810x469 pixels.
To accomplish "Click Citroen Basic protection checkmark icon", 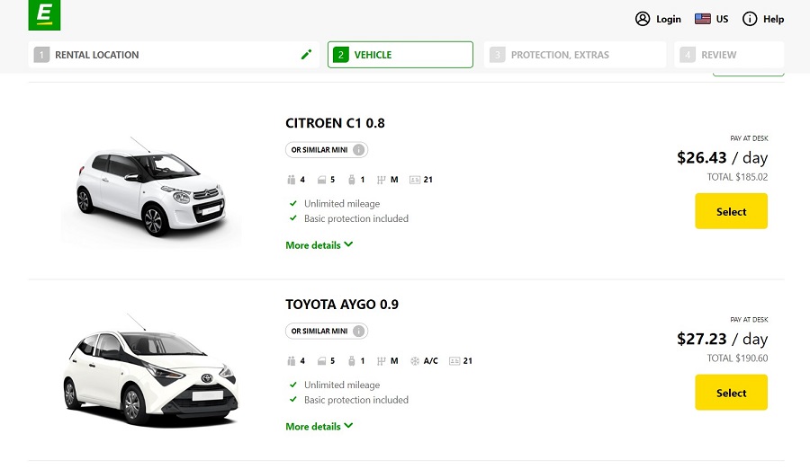I will [x=293, y=218].
